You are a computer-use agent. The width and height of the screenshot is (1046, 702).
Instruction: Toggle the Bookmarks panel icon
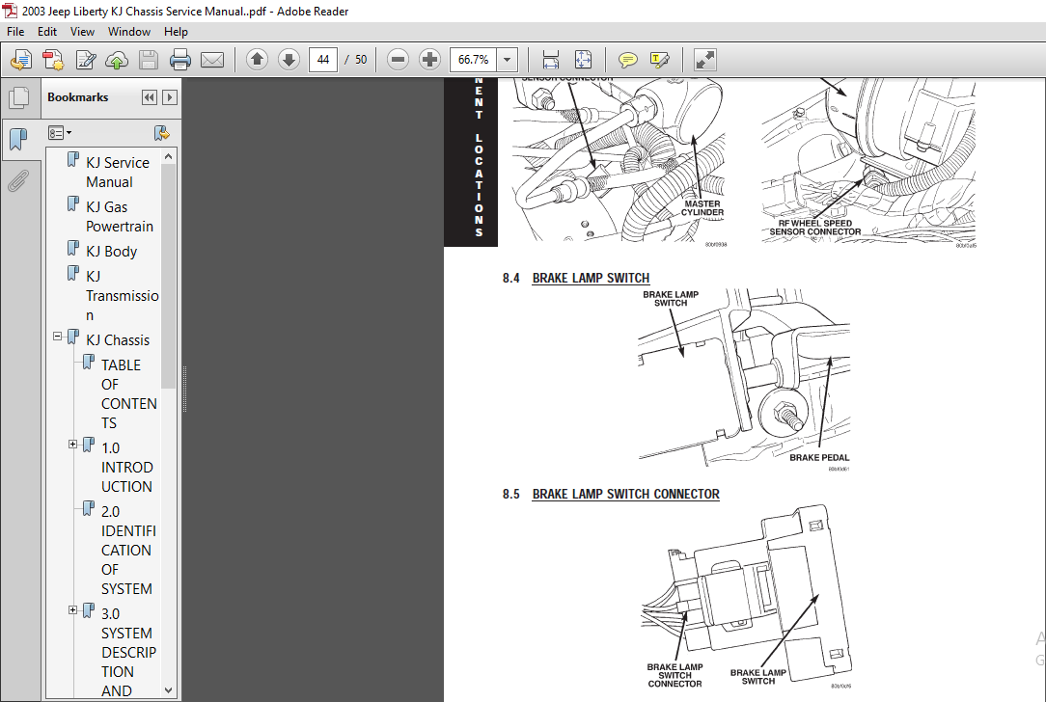[18, 140]
